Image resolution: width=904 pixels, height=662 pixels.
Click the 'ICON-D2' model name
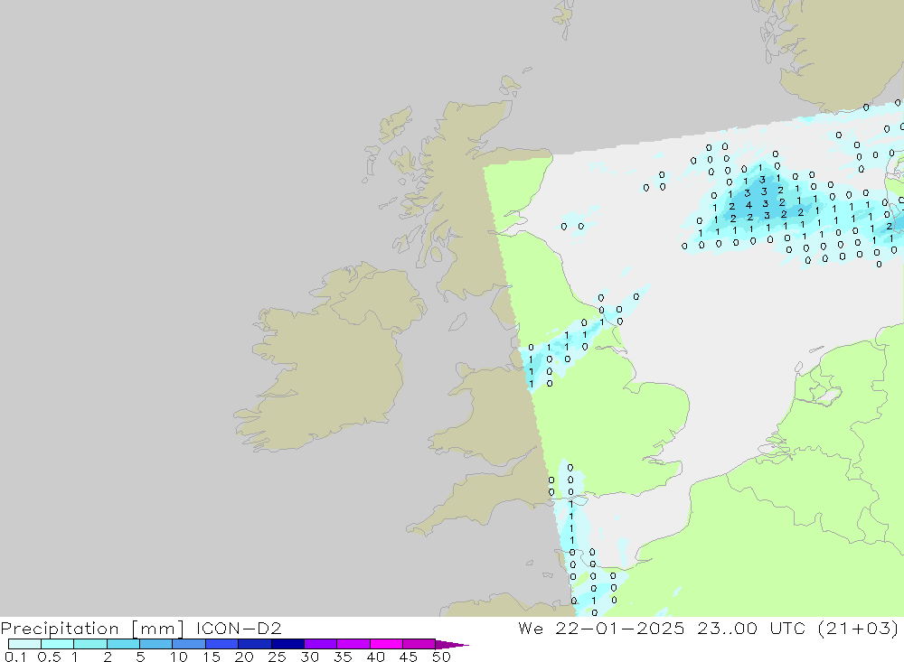(239, 628)
